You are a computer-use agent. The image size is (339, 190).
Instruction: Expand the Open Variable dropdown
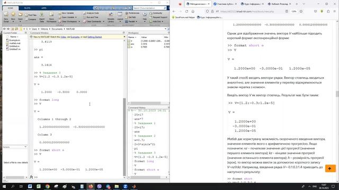[x=67, y=17]
